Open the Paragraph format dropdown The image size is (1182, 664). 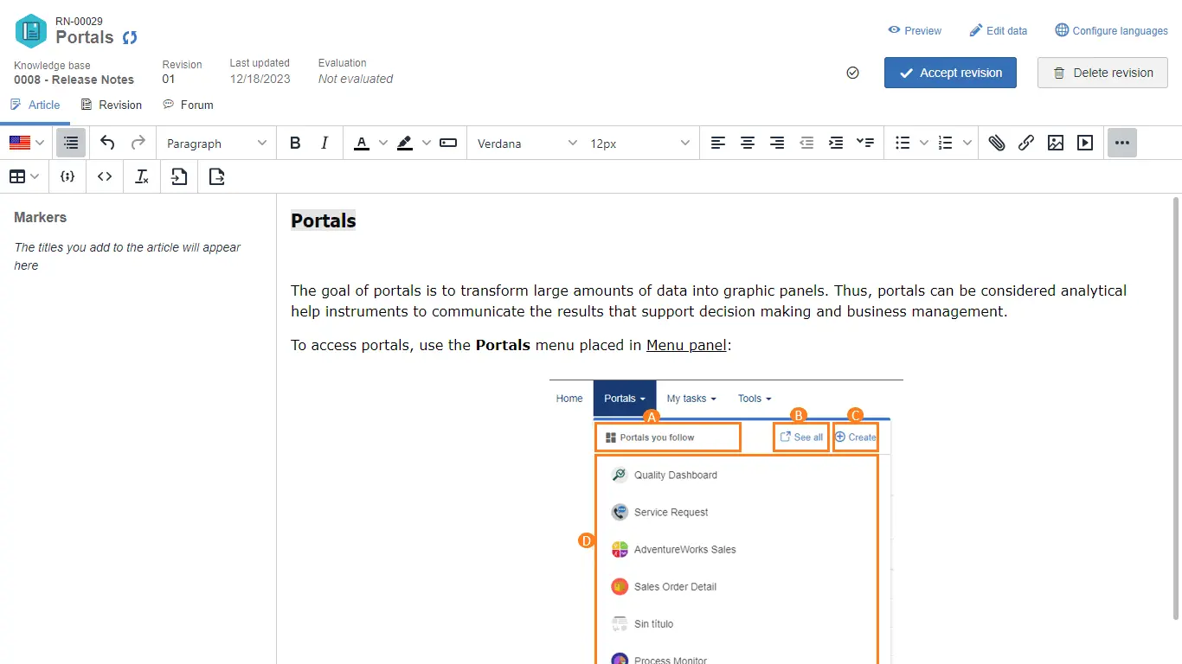pyautogui.click(x=216, y=144)
